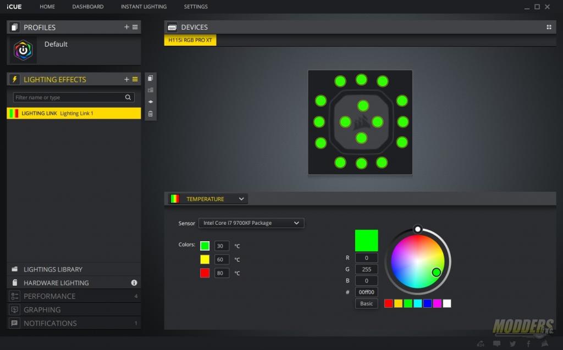Open the Dashboard menu
This screenshot has width=563, height=350.
pyautogui.click(x=88, y=7)
